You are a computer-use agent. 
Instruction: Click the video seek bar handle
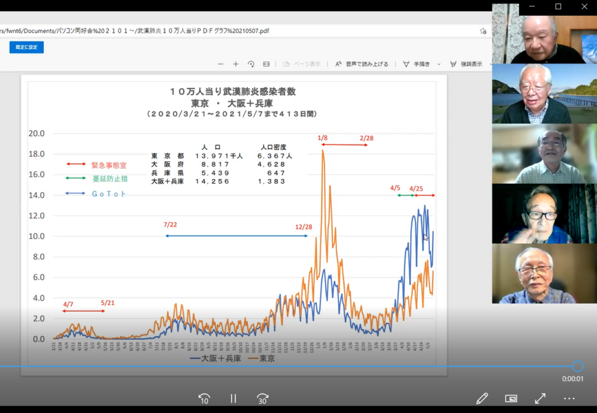[x=577, y=366]
